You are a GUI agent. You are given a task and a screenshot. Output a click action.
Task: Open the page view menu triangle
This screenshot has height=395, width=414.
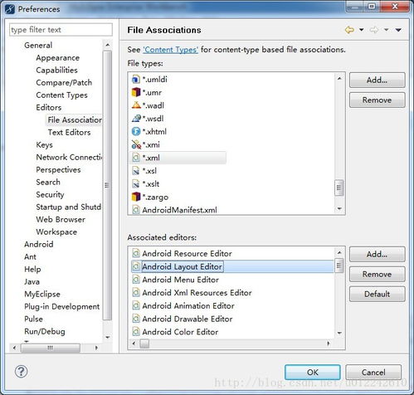pyautogui.click(x=398, y=30)
